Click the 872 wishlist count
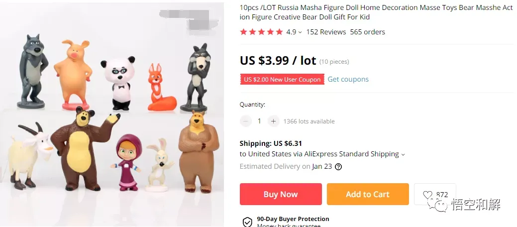This screenshot has width=517, height=227. point(442,195)
